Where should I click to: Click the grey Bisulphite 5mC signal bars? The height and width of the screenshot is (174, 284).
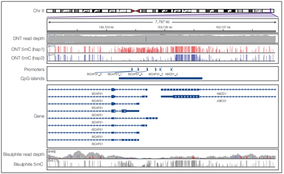tap(161, 164)
